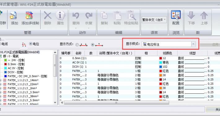Click the 下移 (Move Down) arrow icon
The width and height of the screenshot is (220, 116).
[191, 15]
